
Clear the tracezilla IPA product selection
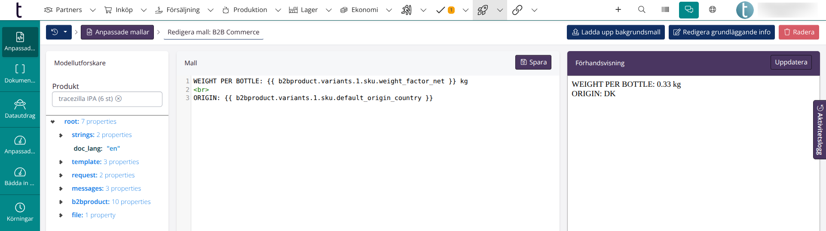click(x=119, y=99)
